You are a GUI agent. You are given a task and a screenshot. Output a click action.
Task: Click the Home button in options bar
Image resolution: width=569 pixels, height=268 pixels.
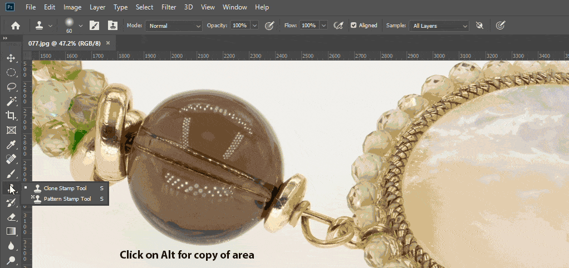pos(15,26)
